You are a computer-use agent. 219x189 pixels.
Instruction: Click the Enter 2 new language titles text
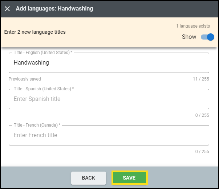35,32
